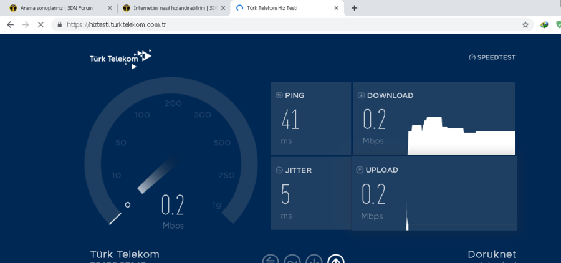Viewport: 561px width, 263px height.
Task: View site security lock information
Action: (x=59, y=25)
